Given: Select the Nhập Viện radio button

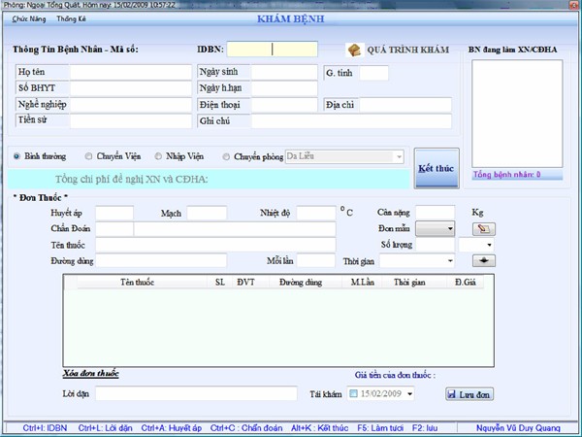Looking at the screenshot, I should [x=159, y=156].
